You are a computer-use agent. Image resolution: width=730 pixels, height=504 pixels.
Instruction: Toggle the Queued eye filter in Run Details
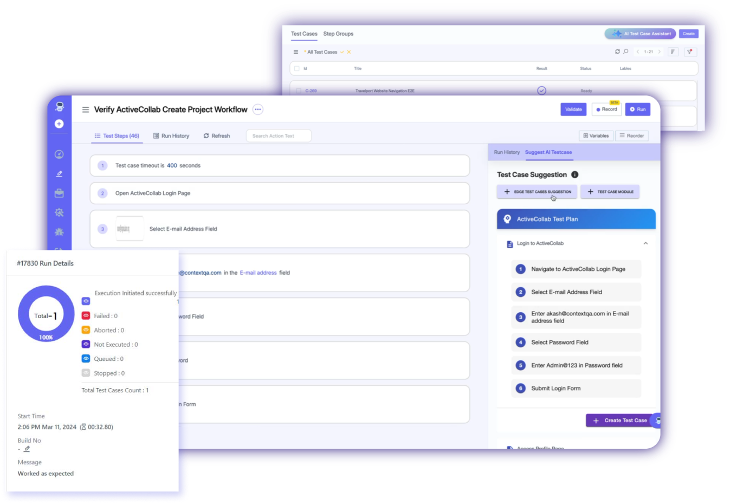click(86, 358)
